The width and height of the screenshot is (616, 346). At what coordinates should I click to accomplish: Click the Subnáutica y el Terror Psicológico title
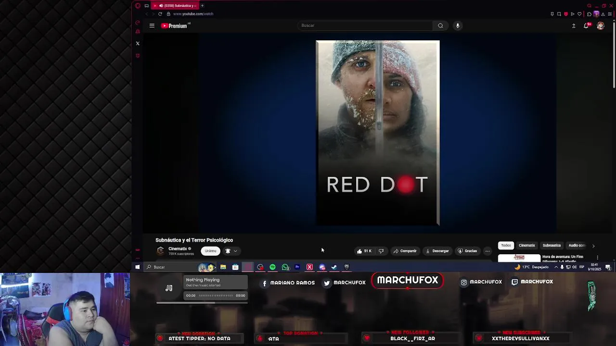(194, 240)
